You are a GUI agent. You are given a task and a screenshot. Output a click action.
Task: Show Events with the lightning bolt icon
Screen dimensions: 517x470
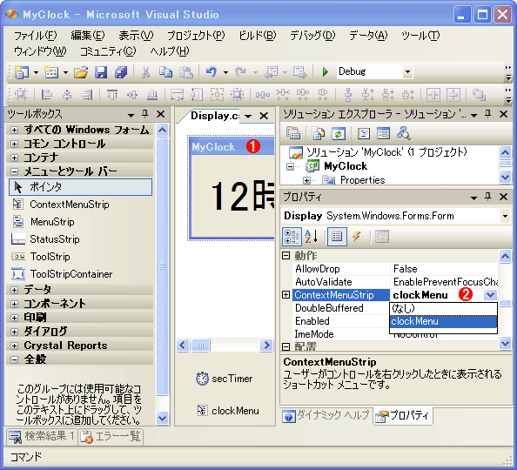[x=357, y=237]
